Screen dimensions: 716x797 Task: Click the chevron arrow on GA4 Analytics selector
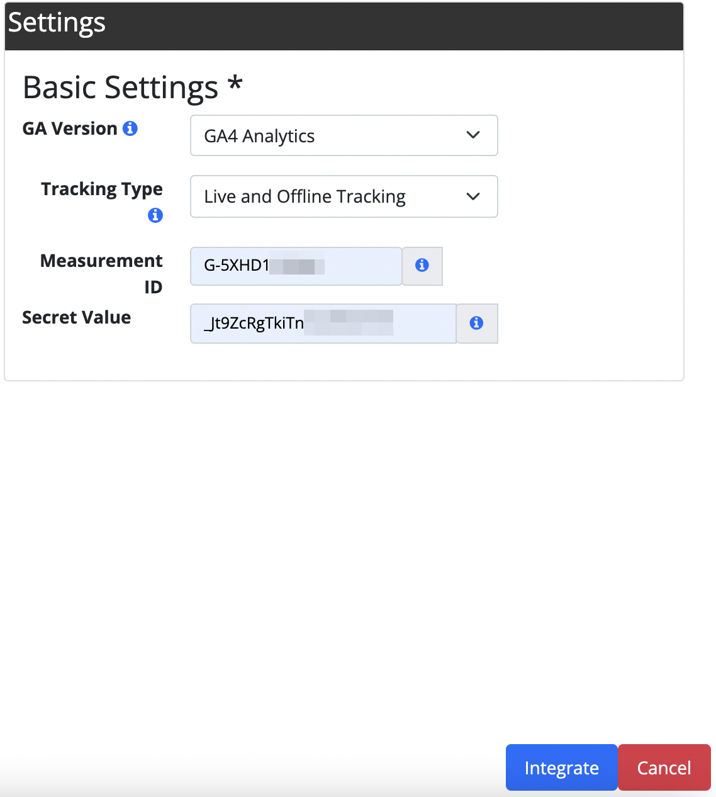click(x=473, y=135)
